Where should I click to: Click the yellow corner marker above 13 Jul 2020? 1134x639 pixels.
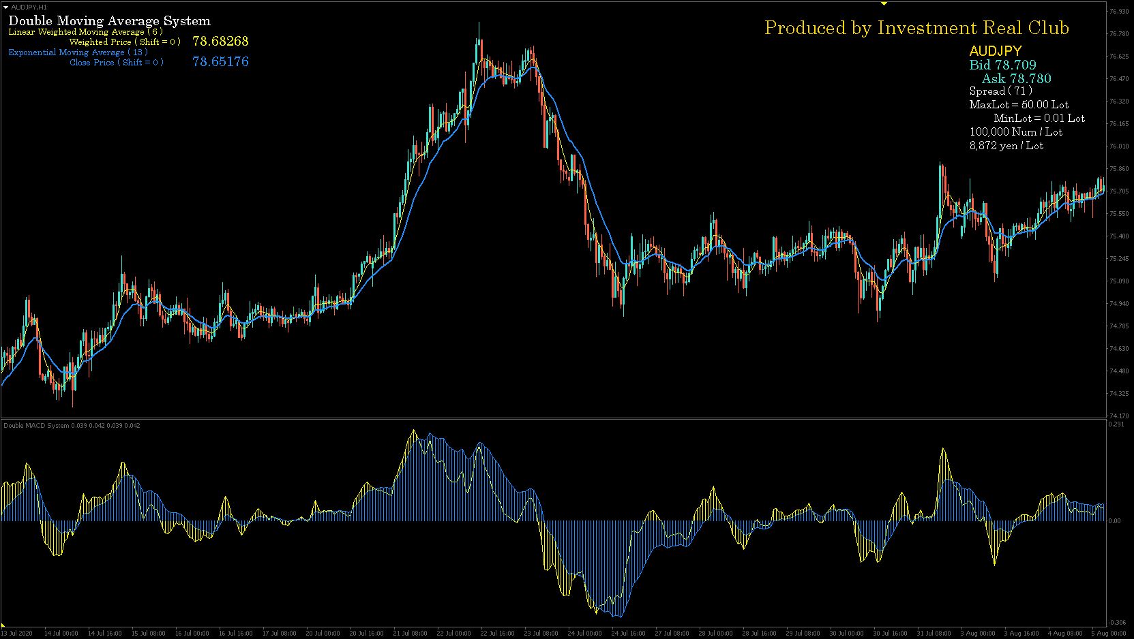pyautogui.click(x=4, y=625)
